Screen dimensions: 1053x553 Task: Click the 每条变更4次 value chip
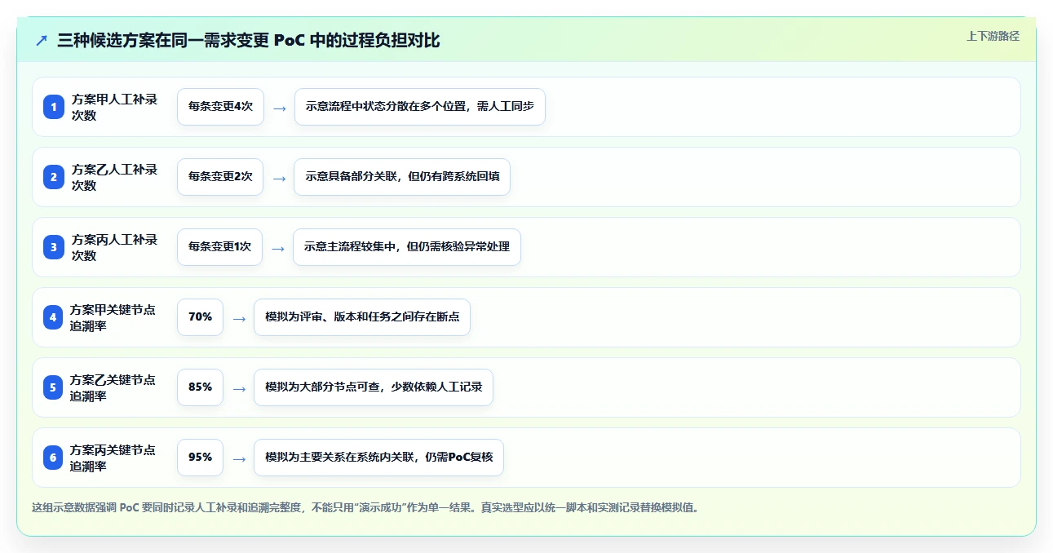point(220,107)
